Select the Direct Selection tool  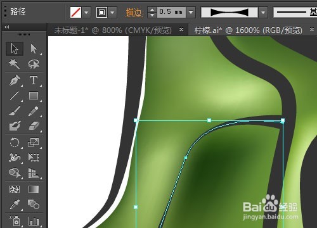(34, 49)
